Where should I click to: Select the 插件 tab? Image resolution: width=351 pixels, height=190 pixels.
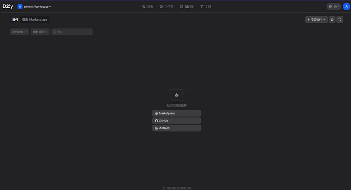click(x=15, y=20)
